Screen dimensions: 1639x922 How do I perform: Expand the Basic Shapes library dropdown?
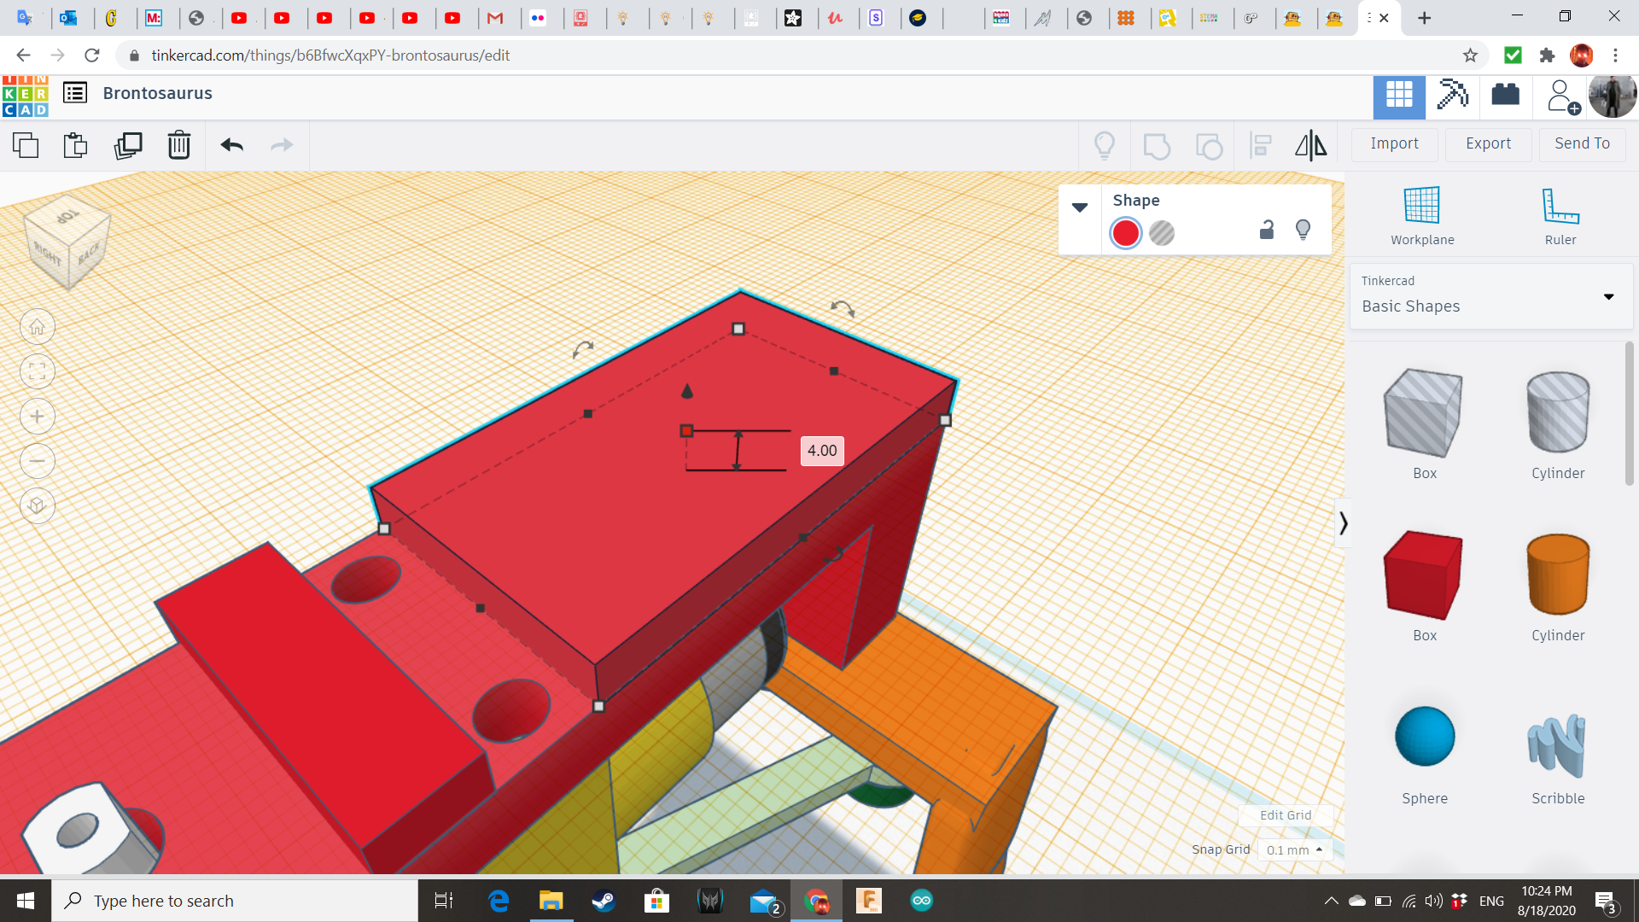[x=1608, y=296]
